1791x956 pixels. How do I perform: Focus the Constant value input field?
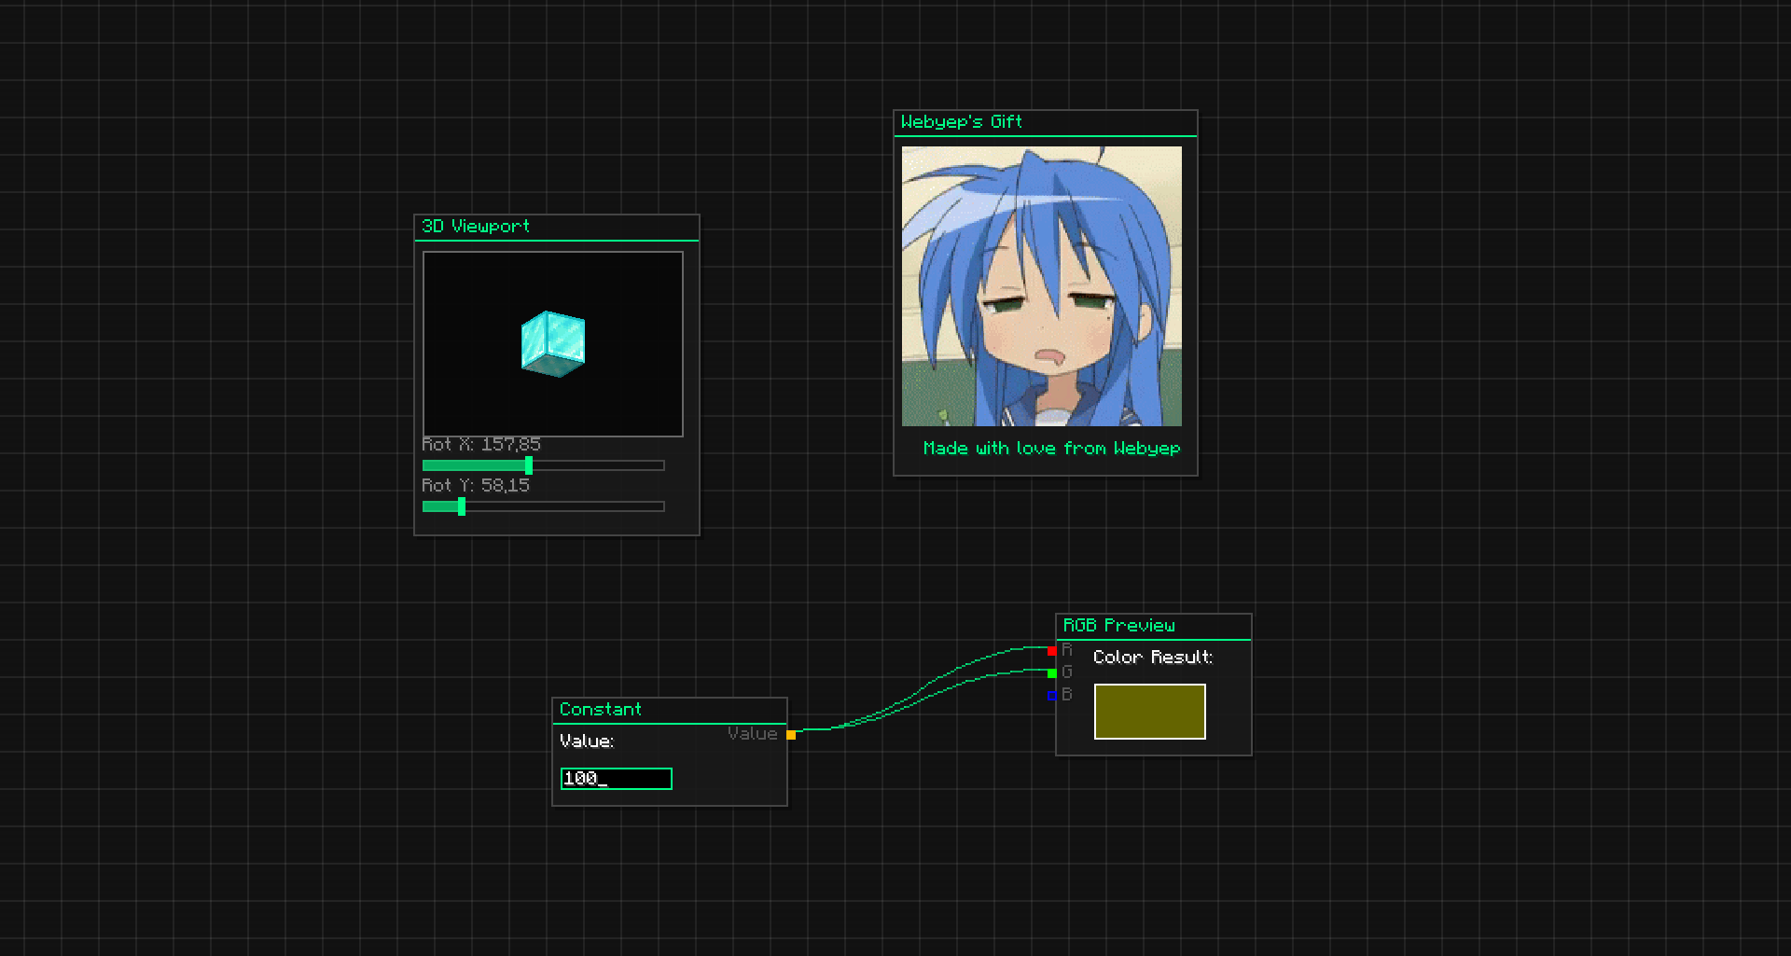(617, 779)
